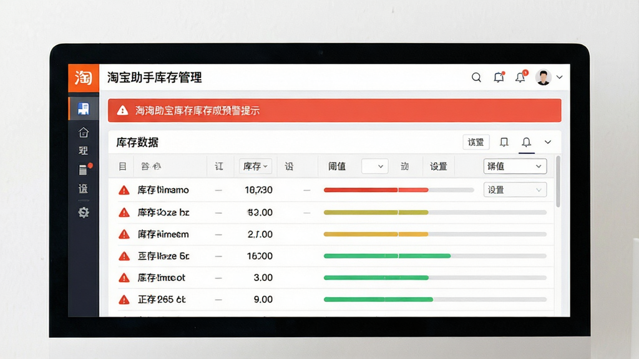Switch to the underlined bell tab in 库存数据
This screenshot has width=639, height=359.
click(527, 142)
